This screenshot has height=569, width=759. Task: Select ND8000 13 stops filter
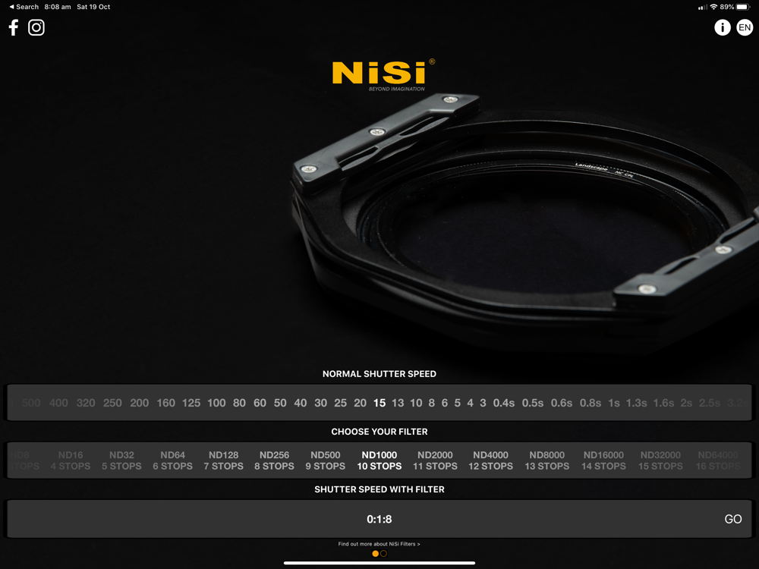(x=546, y=461)
